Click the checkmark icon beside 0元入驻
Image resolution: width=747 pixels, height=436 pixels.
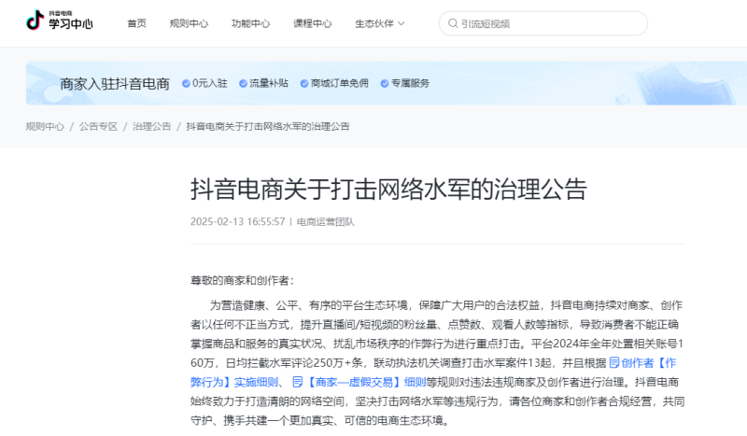point(186,83)
